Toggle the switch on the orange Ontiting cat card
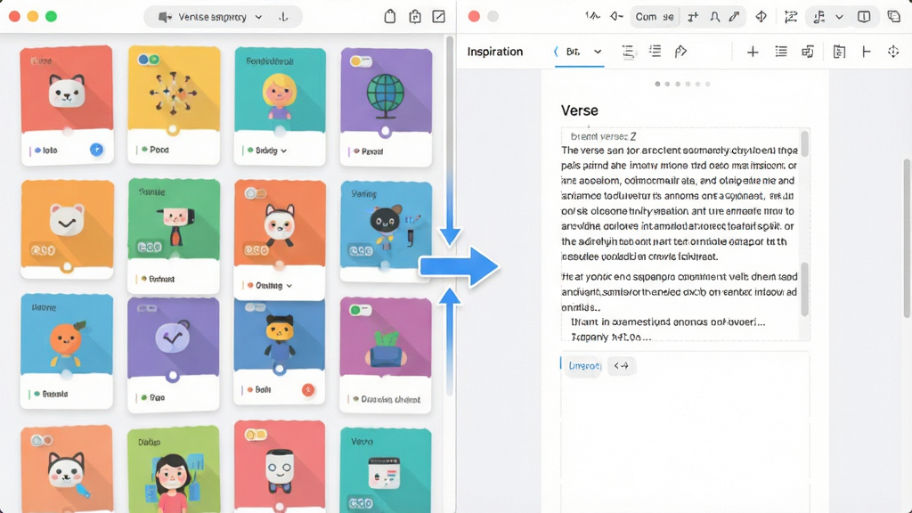 pos(256,193)
